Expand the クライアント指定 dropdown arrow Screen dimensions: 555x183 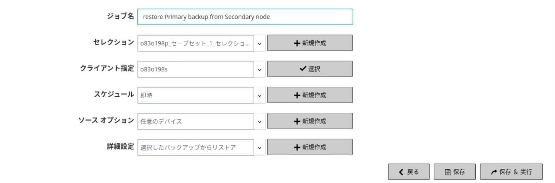click(x=260, y=69)
